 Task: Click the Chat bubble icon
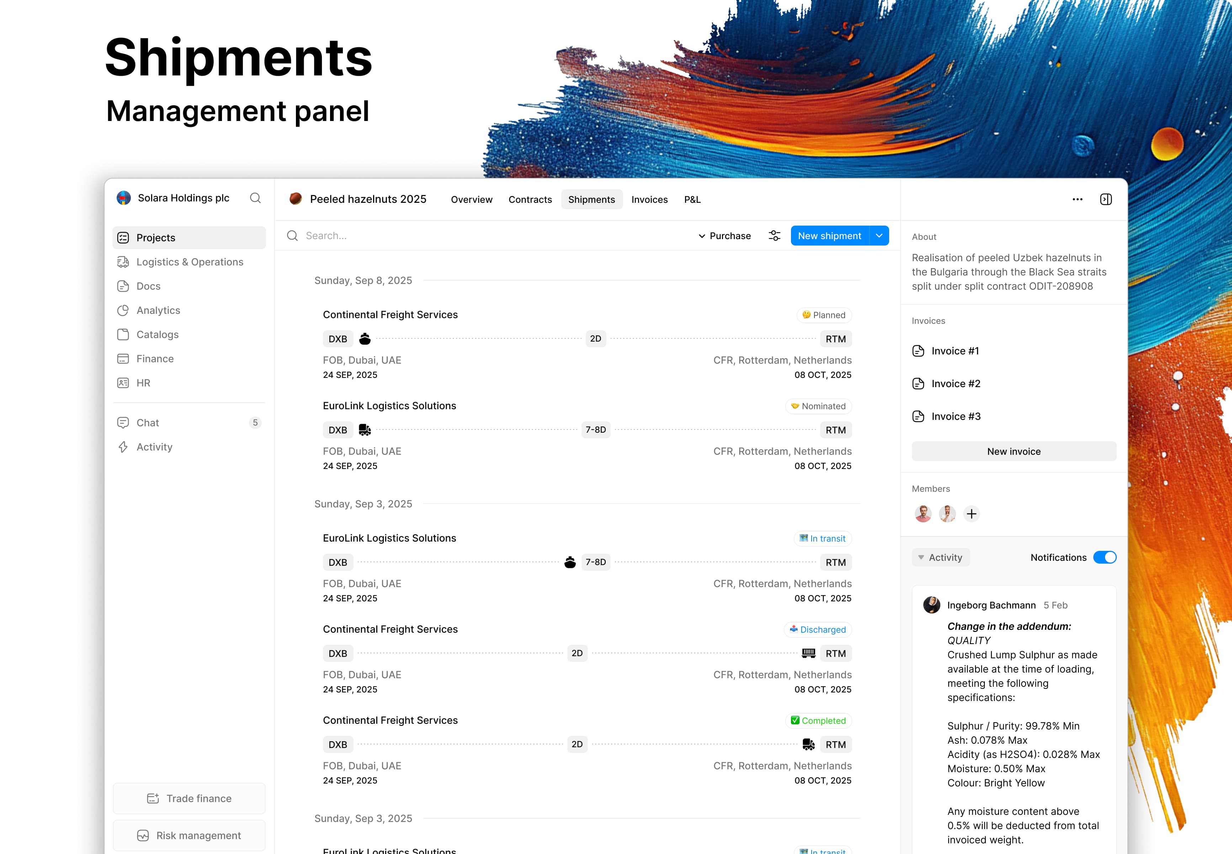(123, 423)
